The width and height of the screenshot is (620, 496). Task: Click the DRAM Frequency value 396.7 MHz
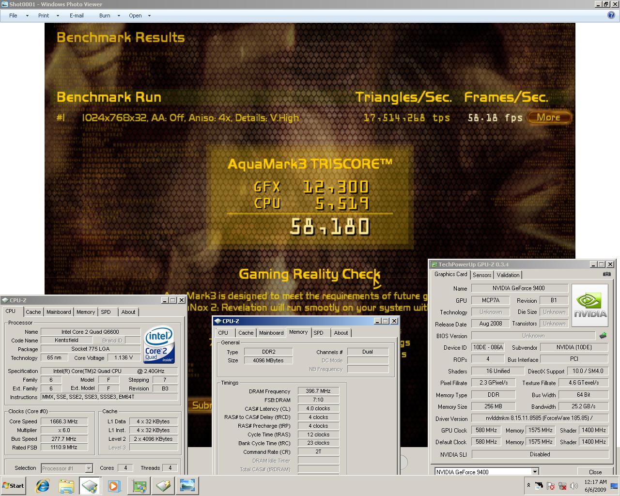(318, 391)
